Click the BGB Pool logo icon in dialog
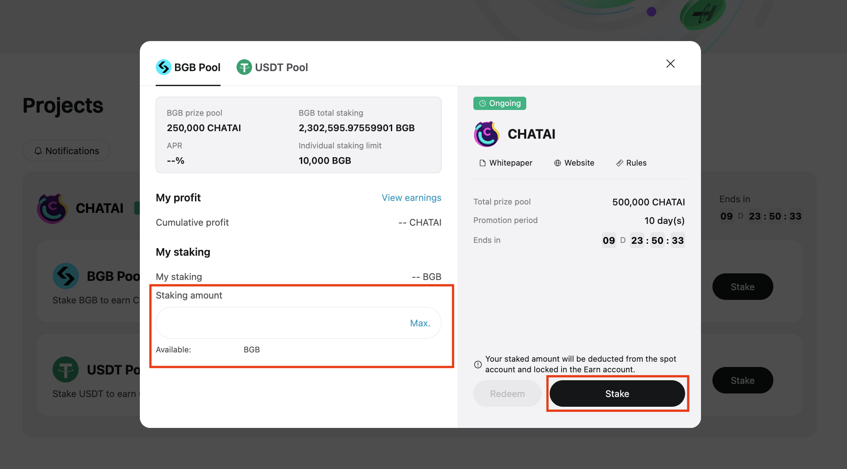The image size is (847, 469). pyautogui.click(x=164, y=67)
